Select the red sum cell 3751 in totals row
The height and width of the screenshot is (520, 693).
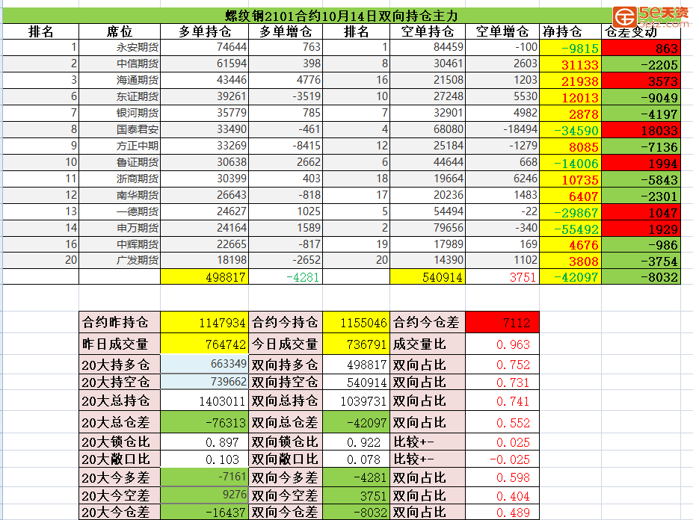click(x=502, y=276)
